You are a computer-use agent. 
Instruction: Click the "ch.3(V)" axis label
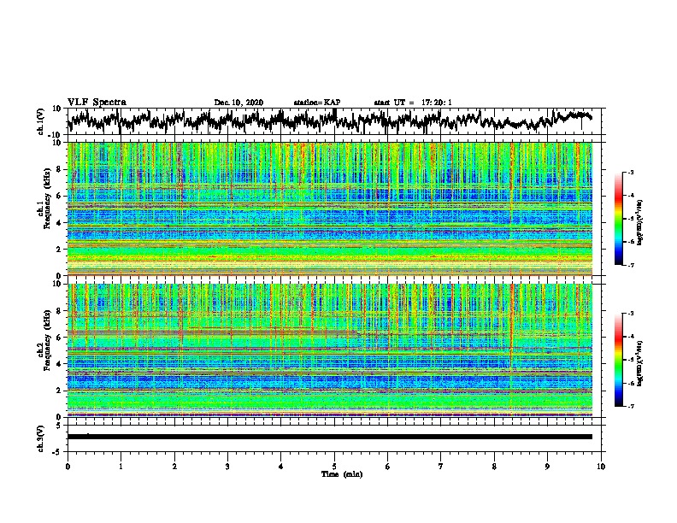(x=41, y=438)
